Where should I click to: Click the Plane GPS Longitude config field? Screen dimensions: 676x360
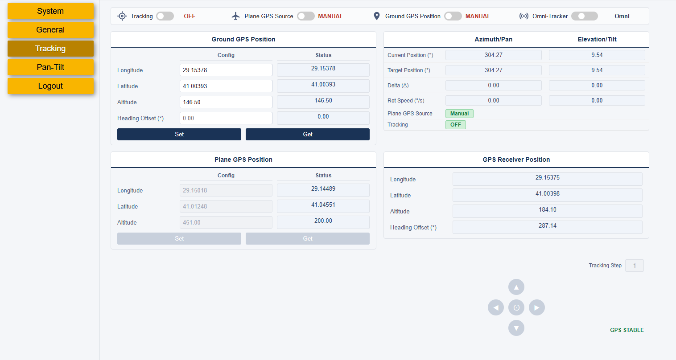(226, 190)
